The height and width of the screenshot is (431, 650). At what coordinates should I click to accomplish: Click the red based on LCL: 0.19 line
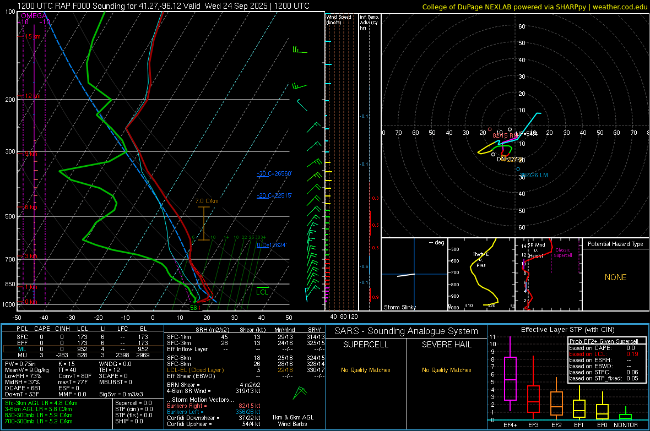(x=604, y=354)
